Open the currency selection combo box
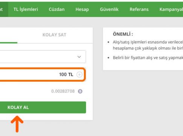This screenshot has height=136, width=183. click(x=43, y=57)
